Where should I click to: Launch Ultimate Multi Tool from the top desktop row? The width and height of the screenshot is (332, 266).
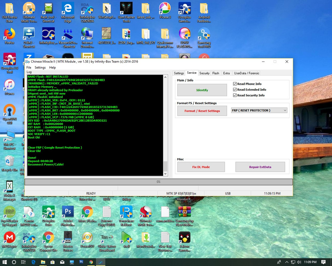[29, 12]
